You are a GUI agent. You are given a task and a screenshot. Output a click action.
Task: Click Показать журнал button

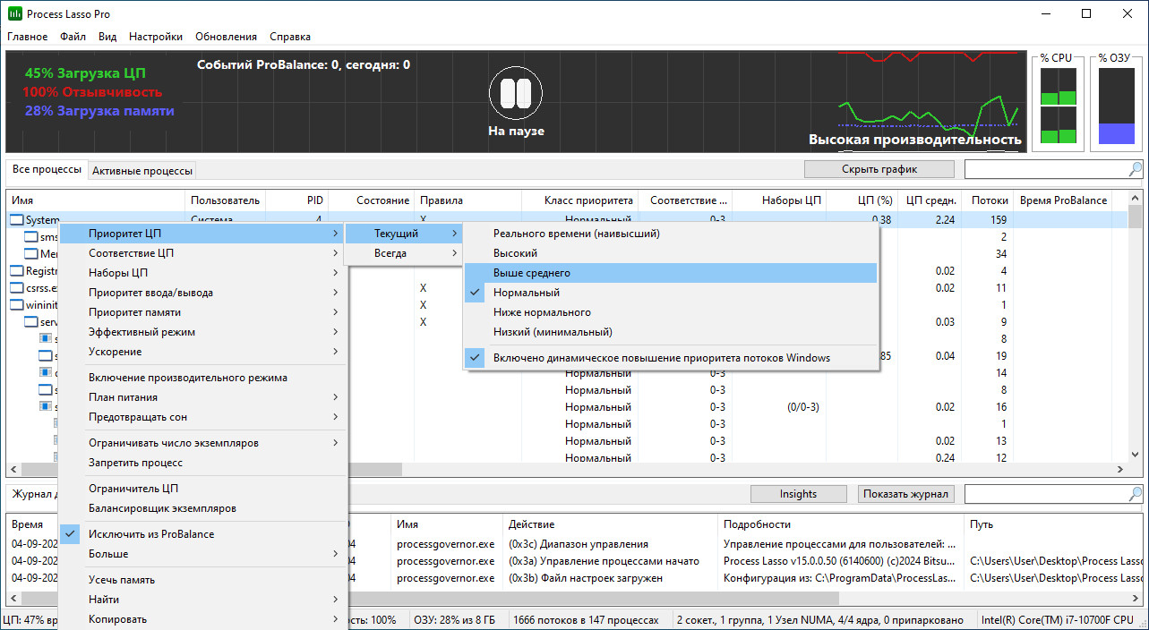[x=906, y=494]
